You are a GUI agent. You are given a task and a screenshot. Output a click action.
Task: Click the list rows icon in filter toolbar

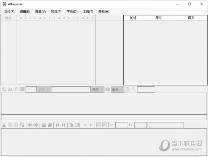click(x=22, y=89)
